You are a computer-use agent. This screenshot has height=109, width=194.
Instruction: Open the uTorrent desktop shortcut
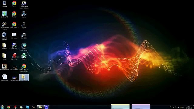coord(24,57)
